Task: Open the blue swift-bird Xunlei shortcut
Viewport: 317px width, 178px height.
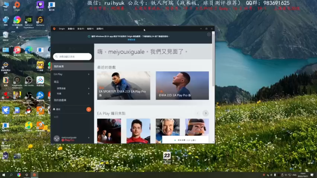Action: click(6, 111)
